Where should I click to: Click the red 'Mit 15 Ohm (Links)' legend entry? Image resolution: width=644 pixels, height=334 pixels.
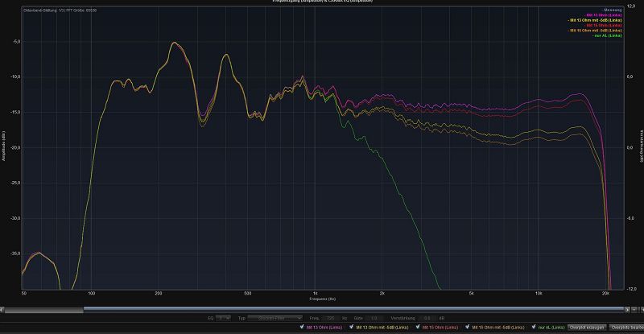pos(603,25)
